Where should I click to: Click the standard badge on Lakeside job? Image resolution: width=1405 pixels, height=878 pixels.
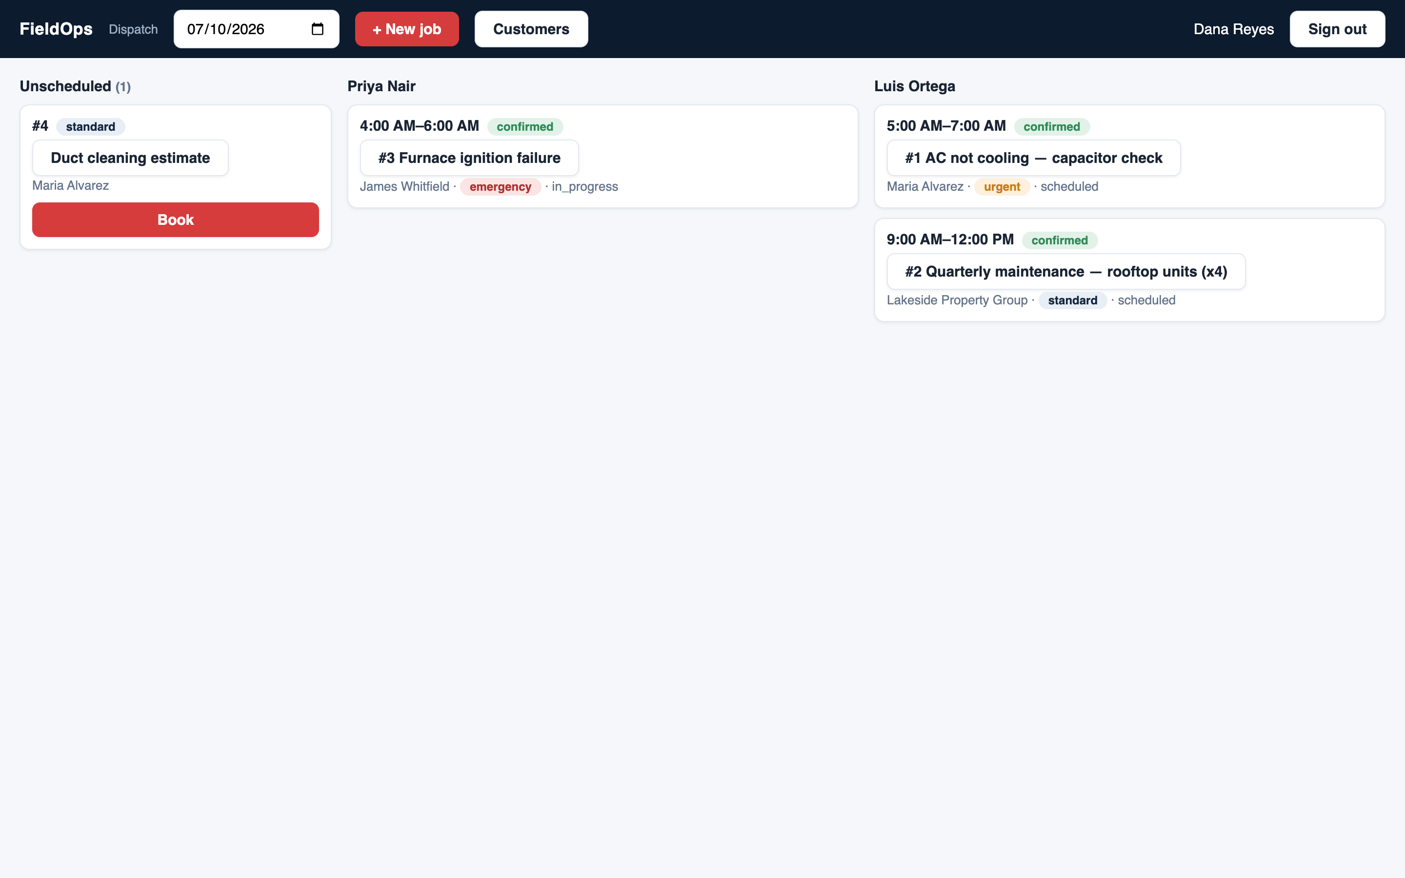coord(1072,301)
